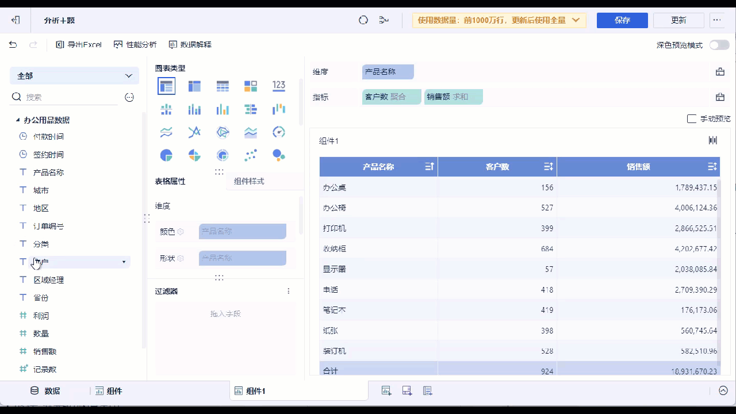Select the pie chart type
Image resolution: width=736 pixels, height=414 pixels.
click(x=166, y=155)
